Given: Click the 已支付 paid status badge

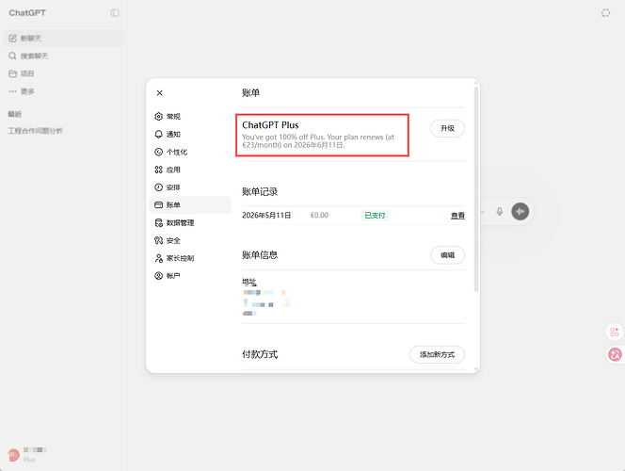Looking at the screenshot, I should tap(375, 216).
